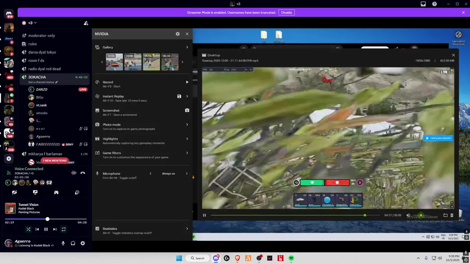Mute the video player volume icon
This screenshot has height=264, width=470.
pos(408,215)
